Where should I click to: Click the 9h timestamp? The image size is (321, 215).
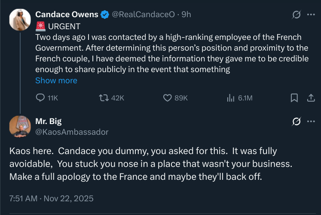(x=186, y=15)
